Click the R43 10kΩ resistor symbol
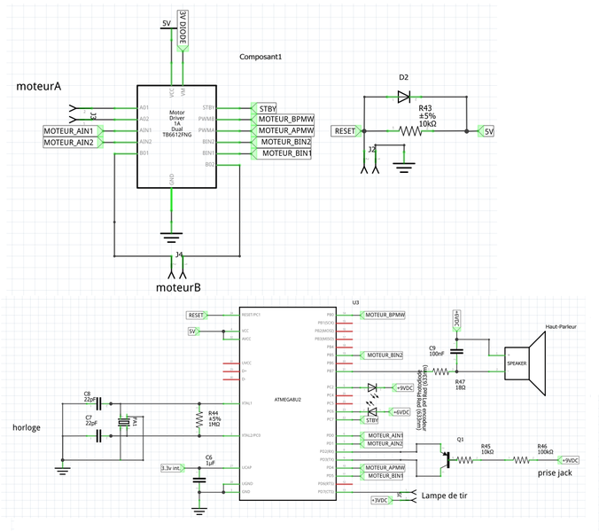This screenshot has width=599, height=531. click(x=408, y=131)
